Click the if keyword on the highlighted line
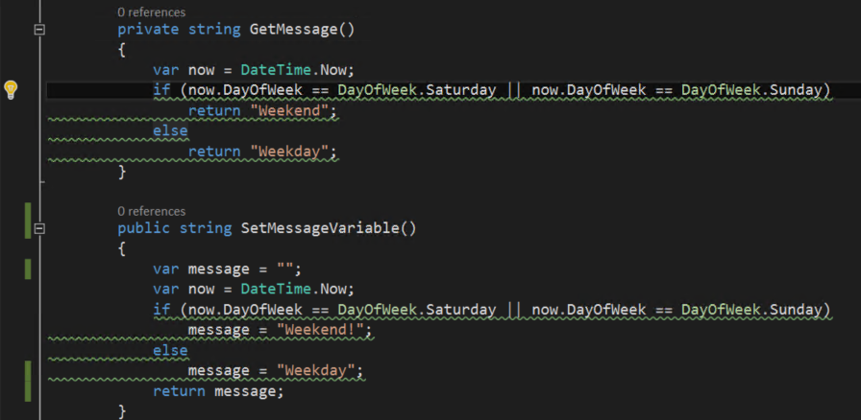861x420 pixels. 160,90
